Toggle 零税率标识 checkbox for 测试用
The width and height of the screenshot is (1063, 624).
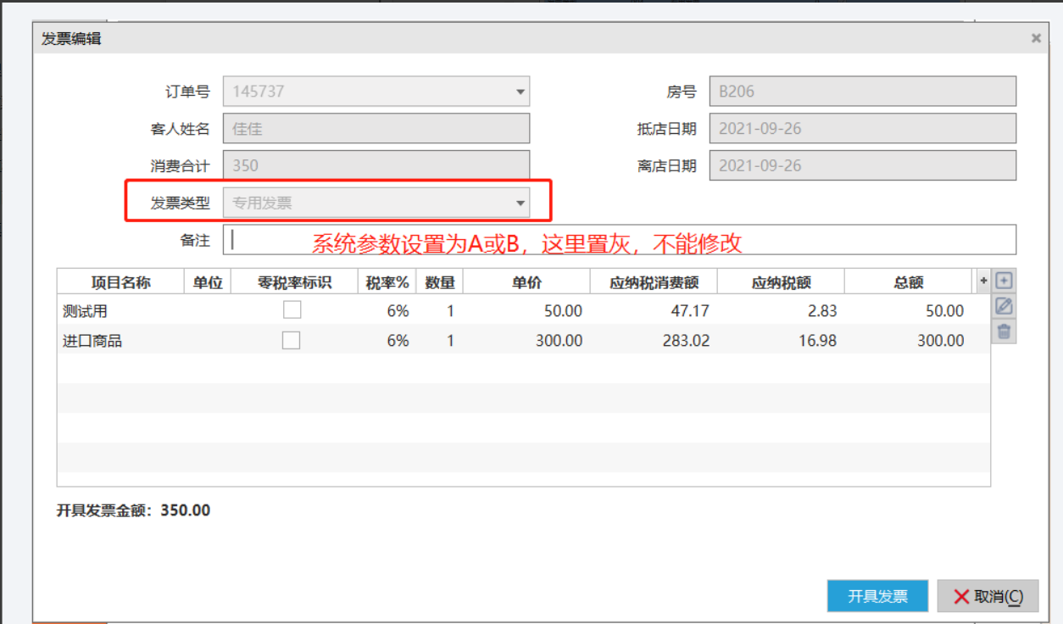point(292,310)
